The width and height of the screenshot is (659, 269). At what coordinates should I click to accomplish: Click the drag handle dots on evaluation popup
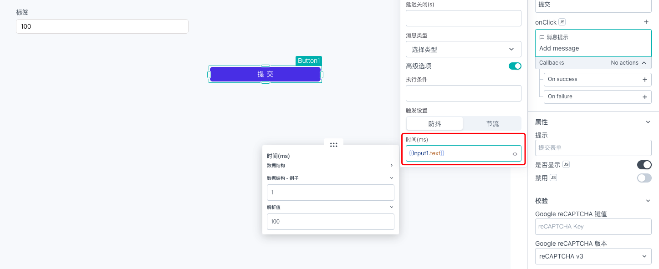333,145
